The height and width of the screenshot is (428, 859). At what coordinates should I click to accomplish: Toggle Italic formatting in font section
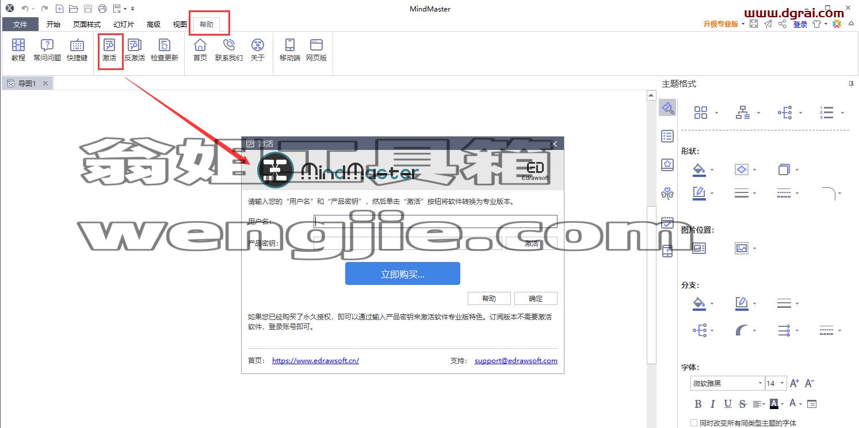[x=713, y=404]
